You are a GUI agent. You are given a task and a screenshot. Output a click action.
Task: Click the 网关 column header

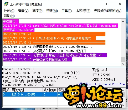coord(7,90)
